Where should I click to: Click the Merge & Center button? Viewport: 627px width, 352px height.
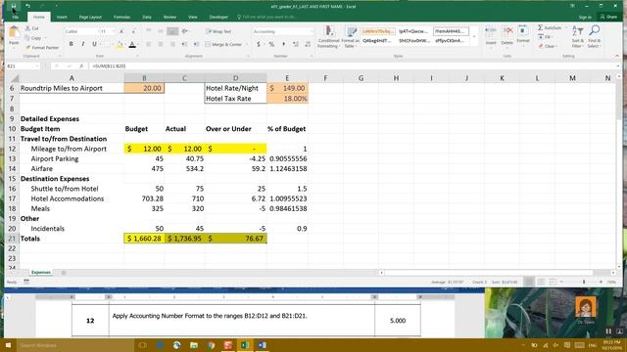click(224, 44)
